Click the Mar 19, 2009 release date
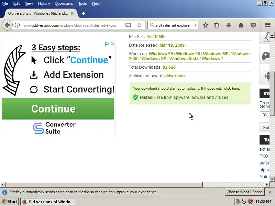 (172, 45)
